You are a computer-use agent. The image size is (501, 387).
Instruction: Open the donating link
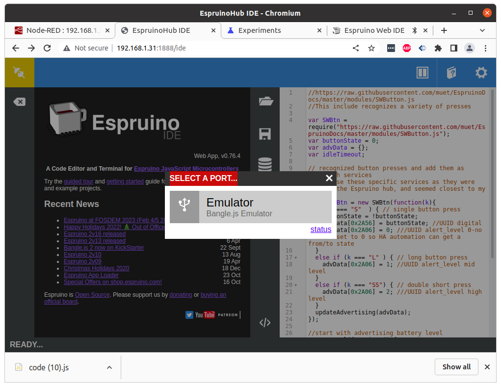click(x=181, y=295)
